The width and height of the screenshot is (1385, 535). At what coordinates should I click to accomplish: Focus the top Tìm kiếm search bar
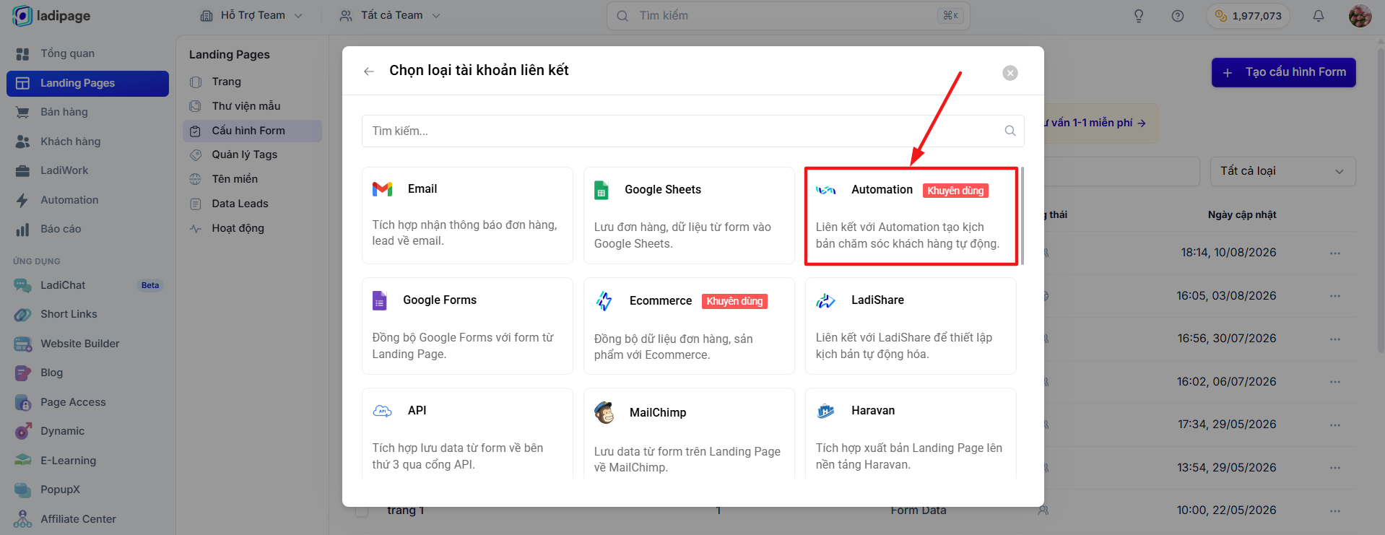click(x=788, y=16)
